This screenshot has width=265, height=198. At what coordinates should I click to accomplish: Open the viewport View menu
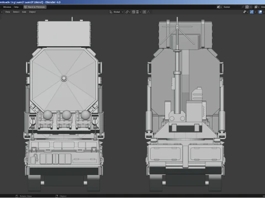[x=8, y=12]
